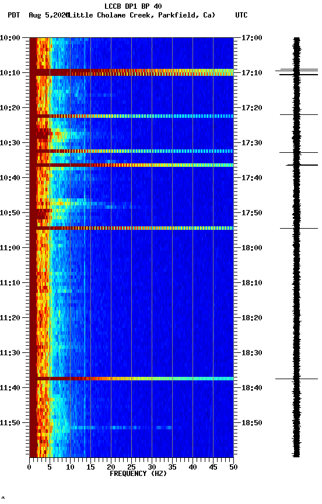This screenshot has height=504, width=322.
Task: Click the seismogram spike near 18:37 UTC
Action: click(296, 379)
